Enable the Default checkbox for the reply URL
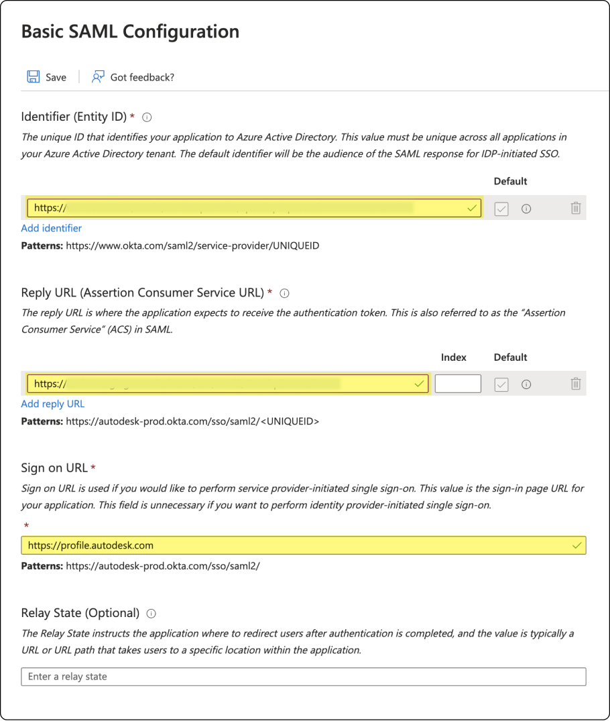610x721 pixels. [501, 384]
